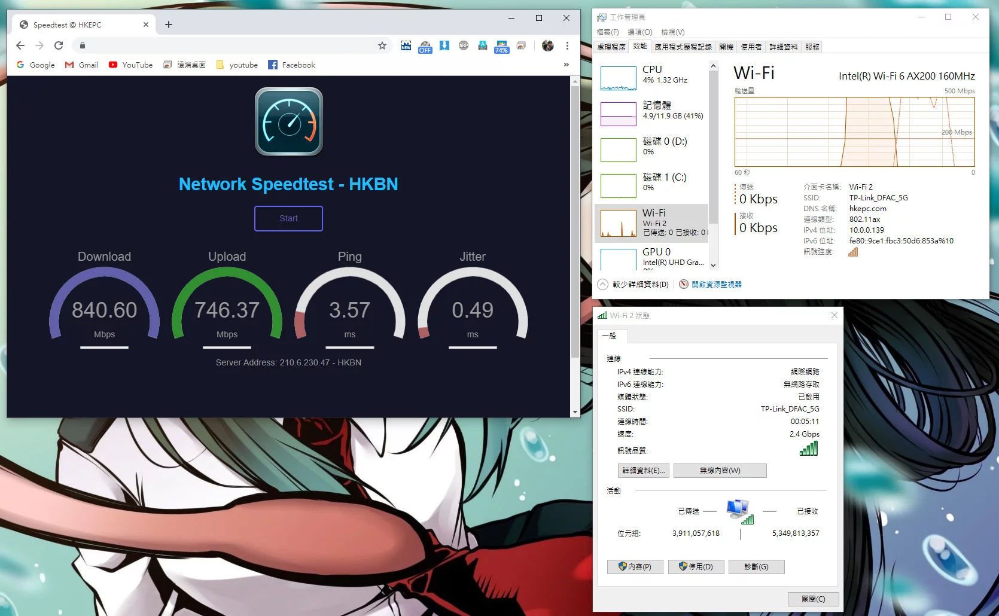This screenshot has width=999, height=616.
Task: Click the Chrome forward arrow
Action: pos(39,45)
